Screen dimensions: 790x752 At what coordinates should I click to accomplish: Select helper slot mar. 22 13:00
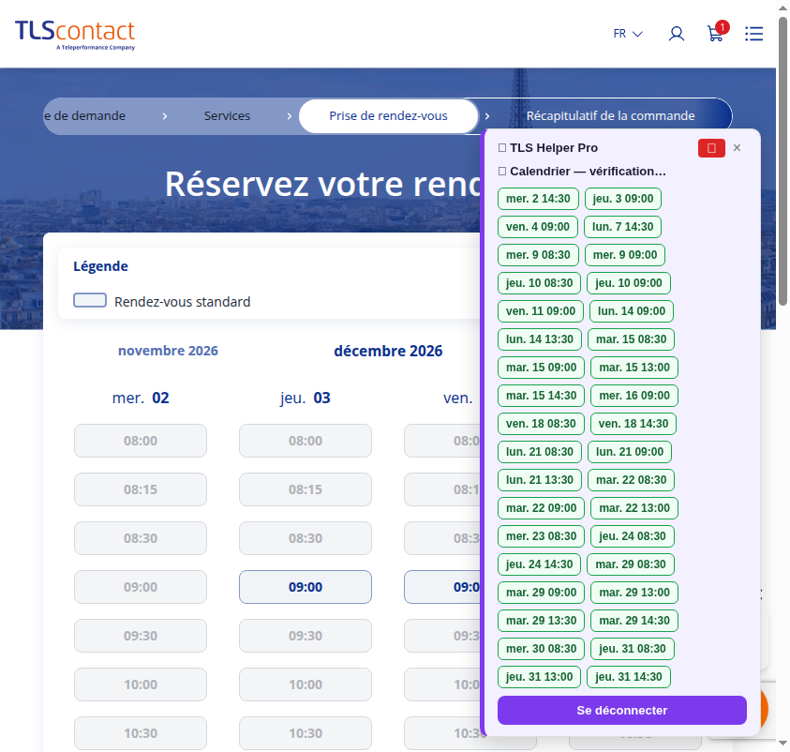(x=634, y=508)
